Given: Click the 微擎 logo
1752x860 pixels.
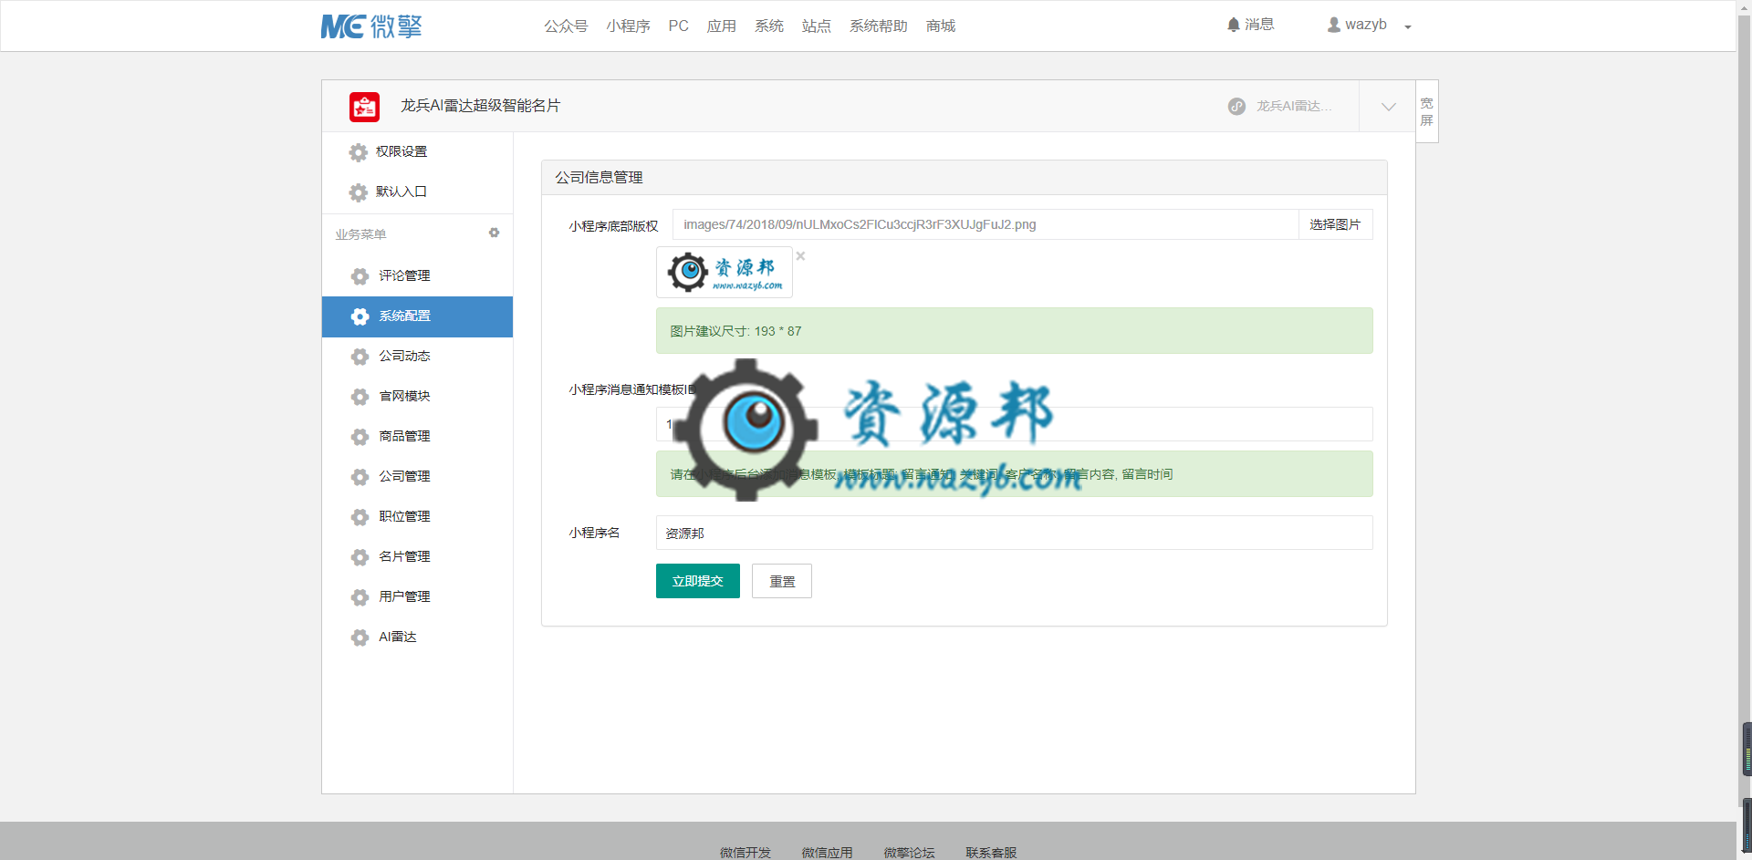Looking at the screenshot, I should (371, 26).
